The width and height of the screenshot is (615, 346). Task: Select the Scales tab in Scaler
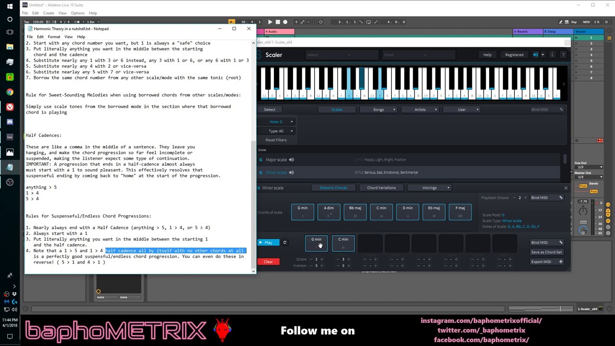point(337,110)
